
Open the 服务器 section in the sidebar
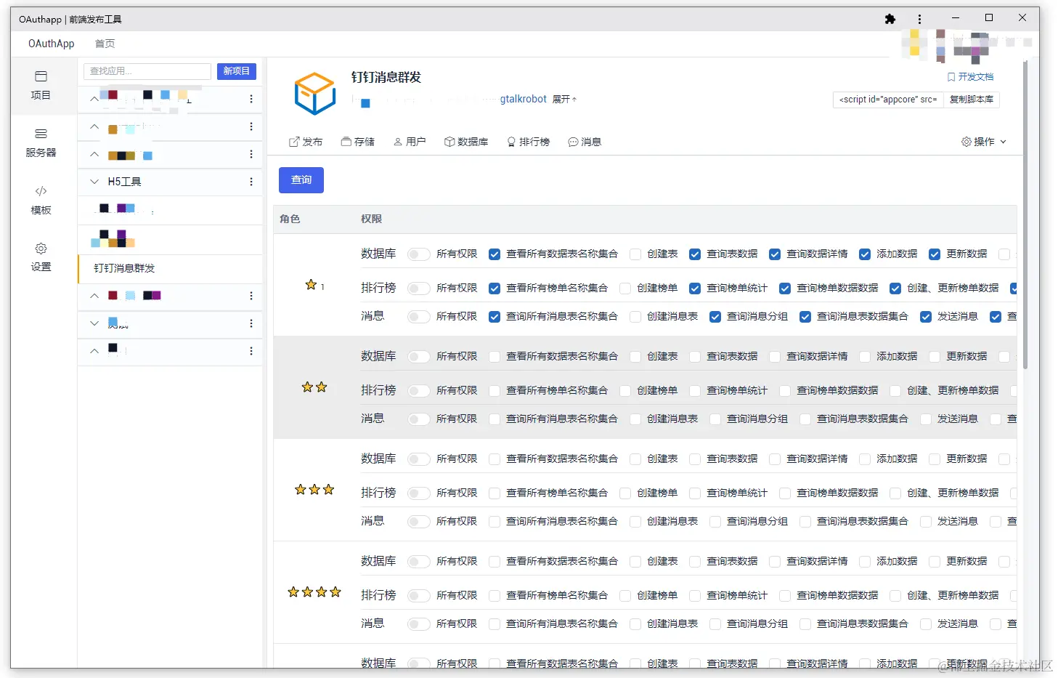pos(41,143)
